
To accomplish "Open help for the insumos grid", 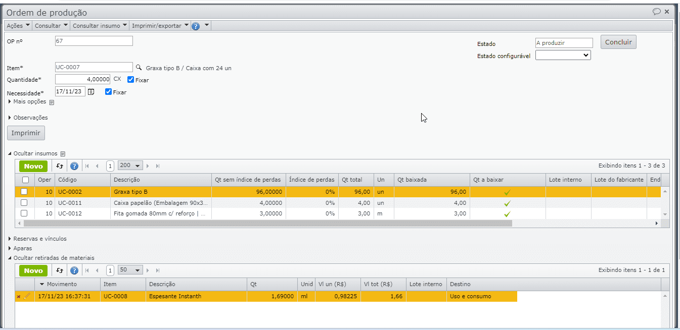I will (x=74, y=166).
